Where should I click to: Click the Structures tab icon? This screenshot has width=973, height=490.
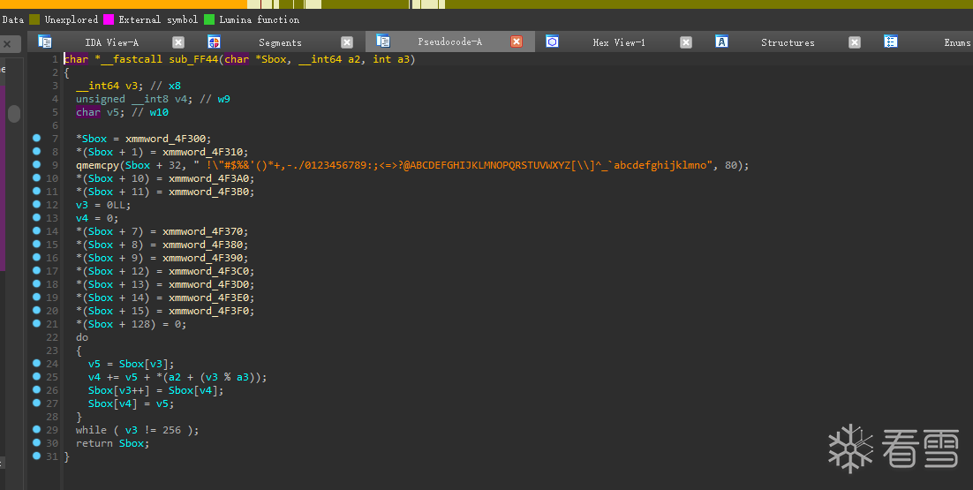721,41
